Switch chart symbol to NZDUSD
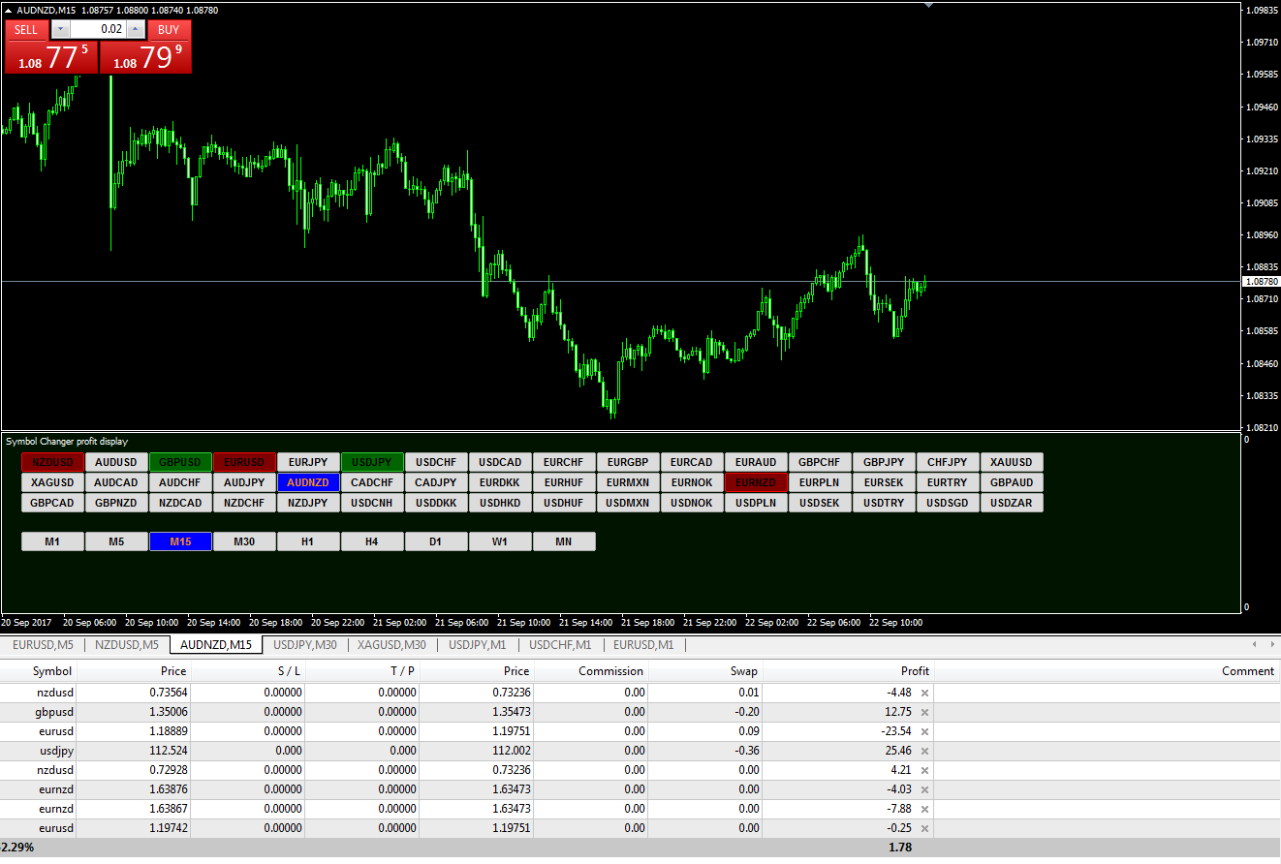 52,462
